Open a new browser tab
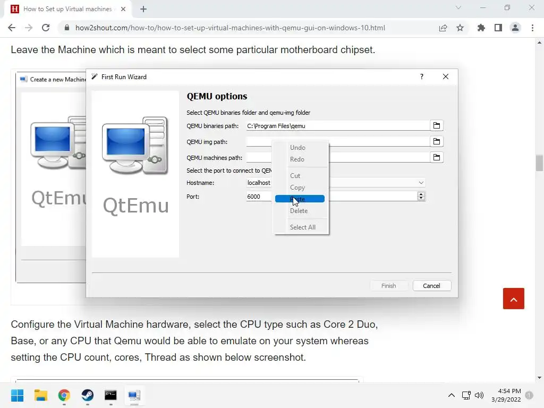544x408 pixels. point(143,9)
